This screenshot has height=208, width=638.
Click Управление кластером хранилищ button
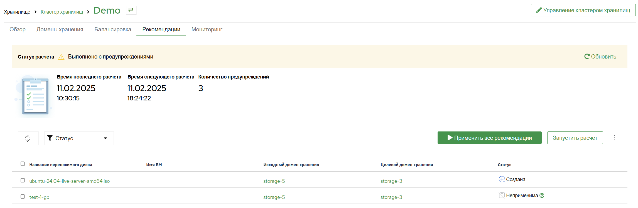(583, 10)
